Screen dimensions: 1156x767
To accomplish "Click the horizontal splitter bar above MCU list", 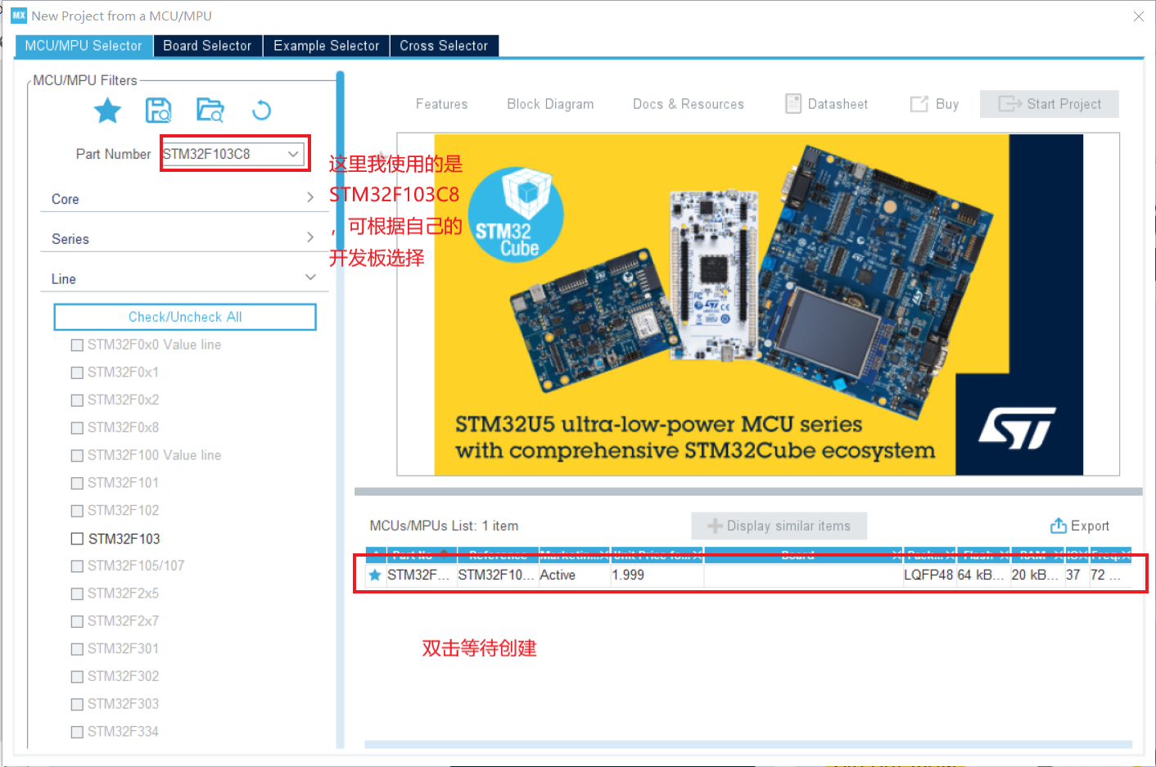I will (748, 492).
